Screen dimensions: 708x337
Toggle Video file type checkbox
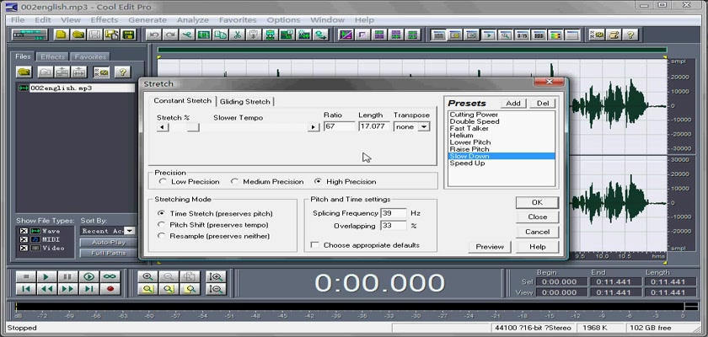(x=24, y=249)
